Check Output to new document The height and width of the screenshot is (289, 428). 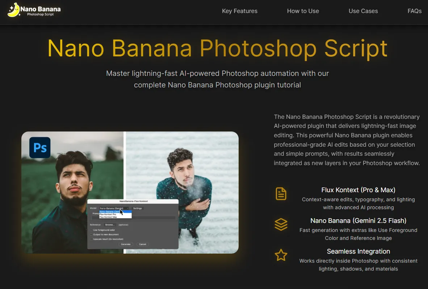[91, 234]
